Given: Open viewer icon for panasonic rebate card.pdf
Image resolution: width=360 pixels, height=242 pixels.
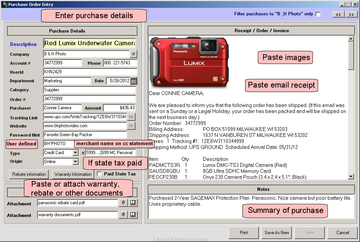Looking at the screenshot, I should tap(133, 203).
